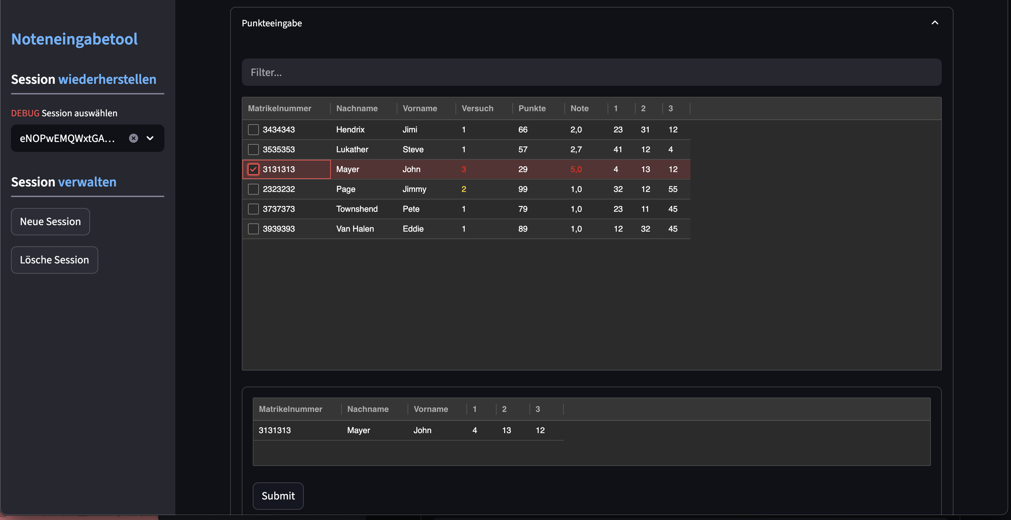Select the Townshend 3737373 checkbox

pyautogui.click(x=253, y=209)
